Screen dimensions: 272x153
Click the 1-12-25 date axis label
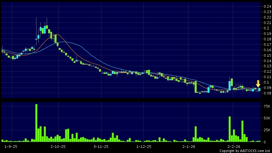coord(144,146)
